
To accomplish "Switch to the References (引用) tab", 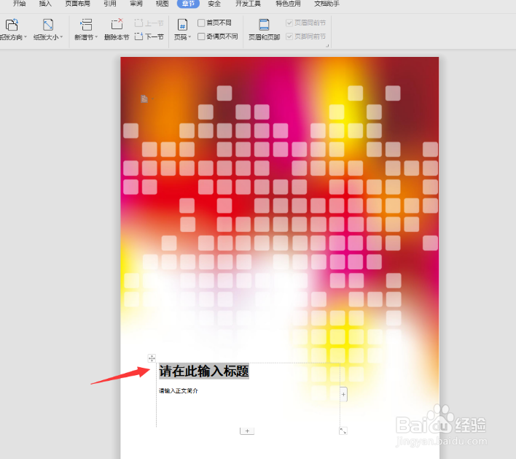I will (x=110, y=4).
